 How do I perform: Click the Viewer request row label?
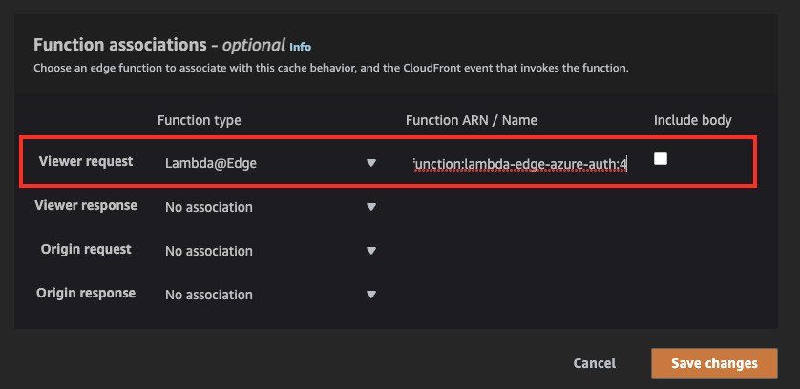86,162
